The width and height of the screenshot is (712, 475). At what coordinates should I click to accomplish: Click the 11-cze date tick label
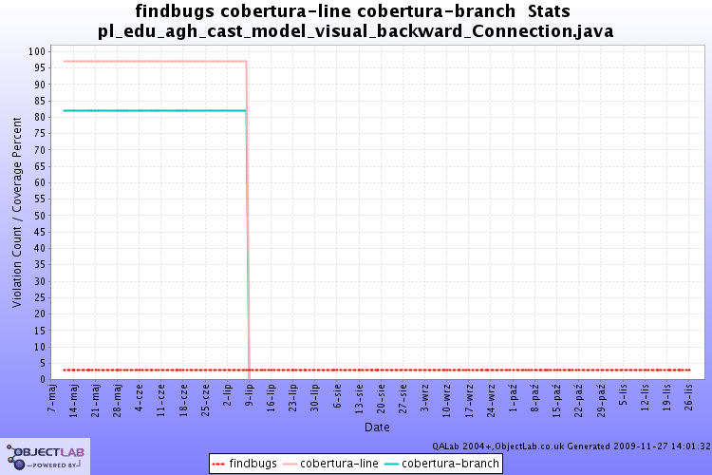pyautogui.click(x=161, y=400)
